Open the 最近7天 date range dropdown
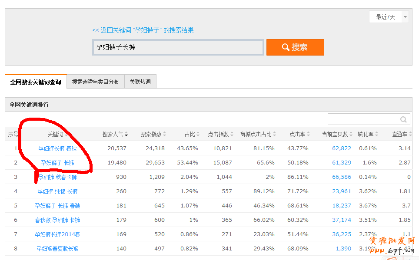Image resolution: width=419 pixels, height=260 pixels. pos(389,17)
